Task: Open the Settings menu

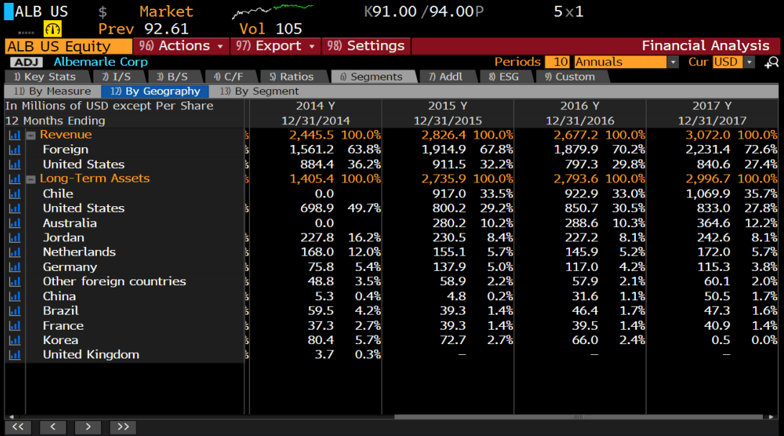Action: [x=366, y=46]
